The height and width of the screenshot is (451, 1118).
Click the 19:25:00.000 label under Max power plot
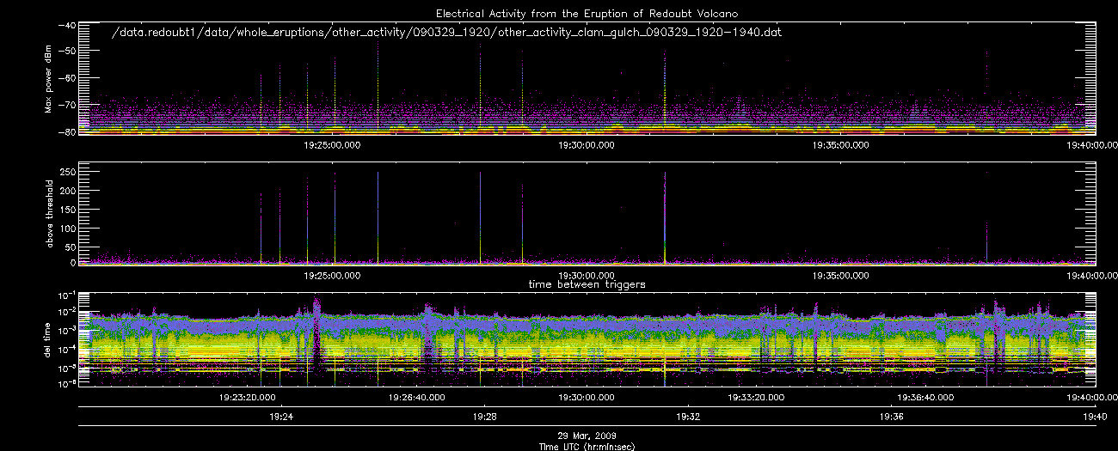[334, 145]
